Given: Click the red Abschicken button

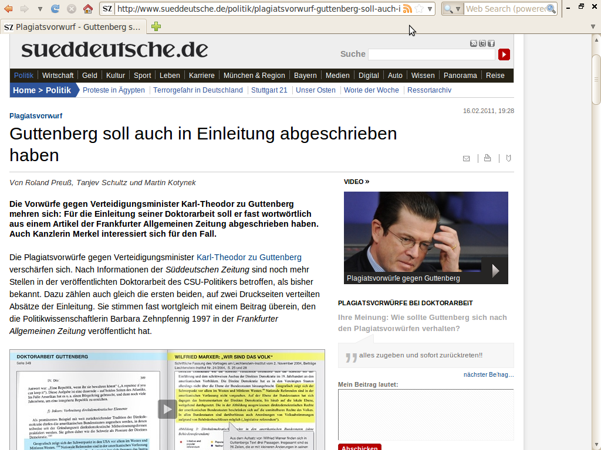Looking at the screenshot, I should (x=360, y=447).
